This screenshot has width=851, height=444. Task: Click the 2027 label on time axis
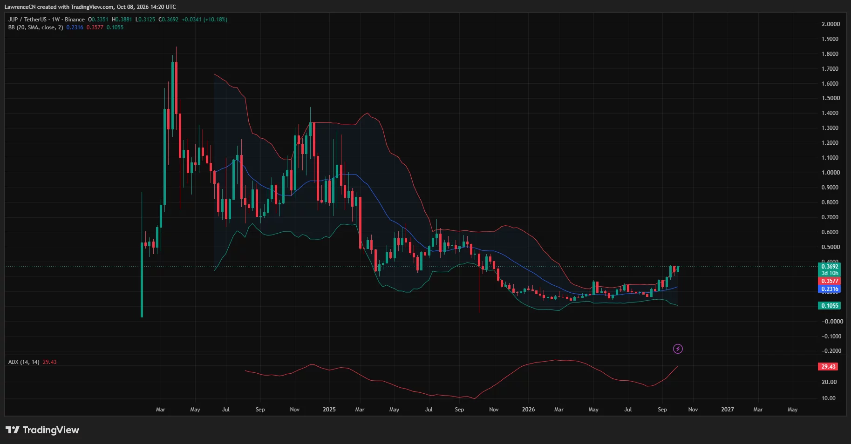pyautogui.click(x=727, y=410)
